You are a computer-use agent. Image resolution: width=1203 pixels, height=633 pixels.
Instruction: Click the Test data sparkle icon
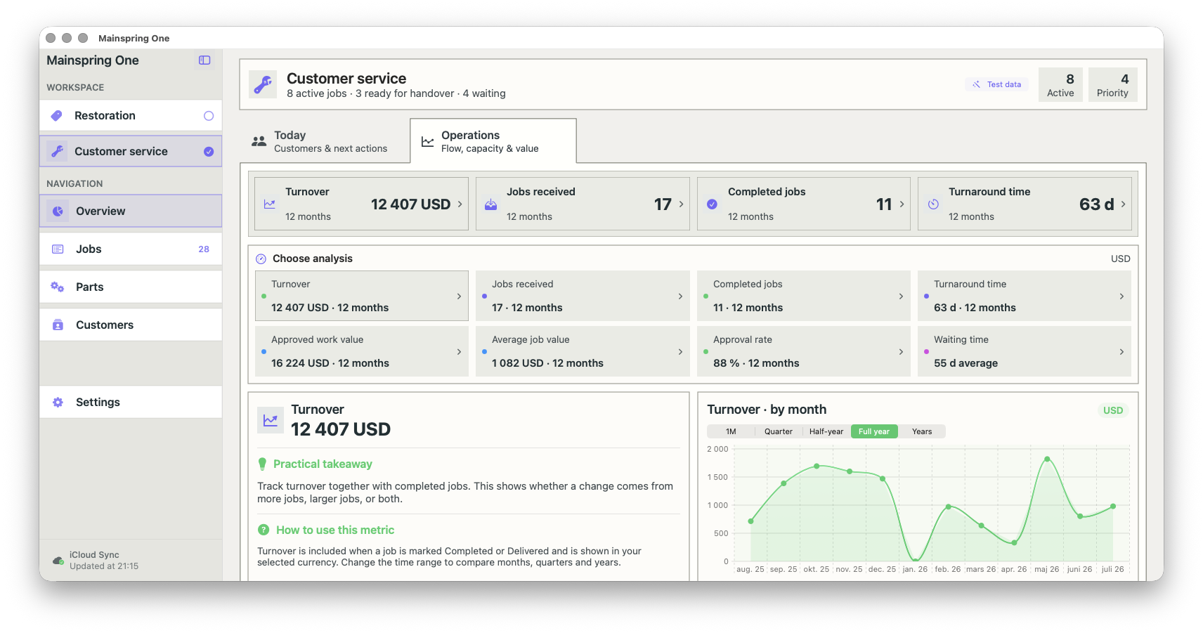[976, 84]
